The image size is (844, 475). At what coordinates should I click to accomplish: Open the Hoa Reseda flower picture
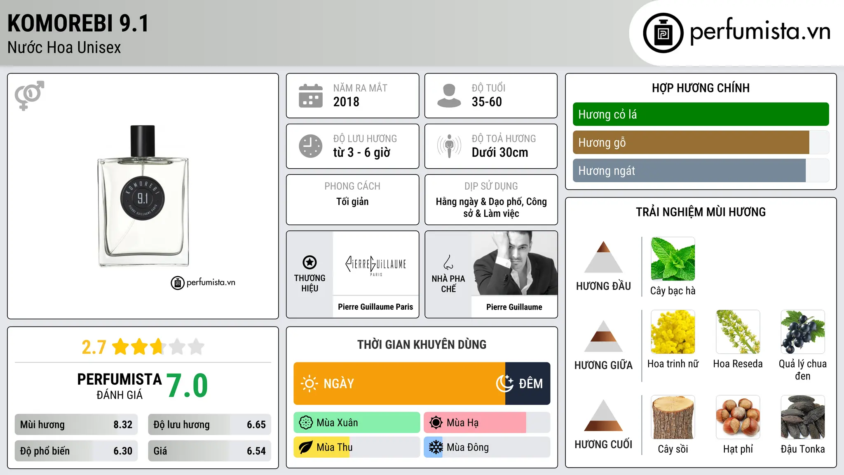click(x=738, y=332)
